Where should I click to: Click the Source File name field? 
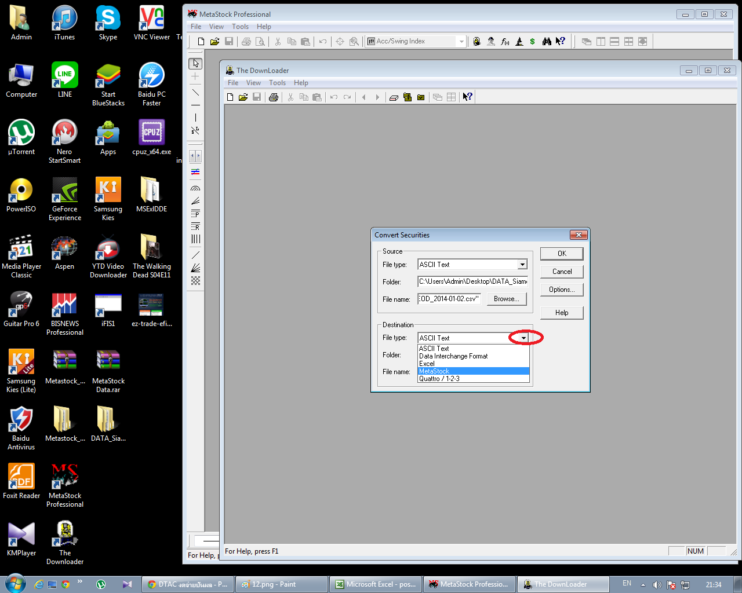[x=449, y=299]
